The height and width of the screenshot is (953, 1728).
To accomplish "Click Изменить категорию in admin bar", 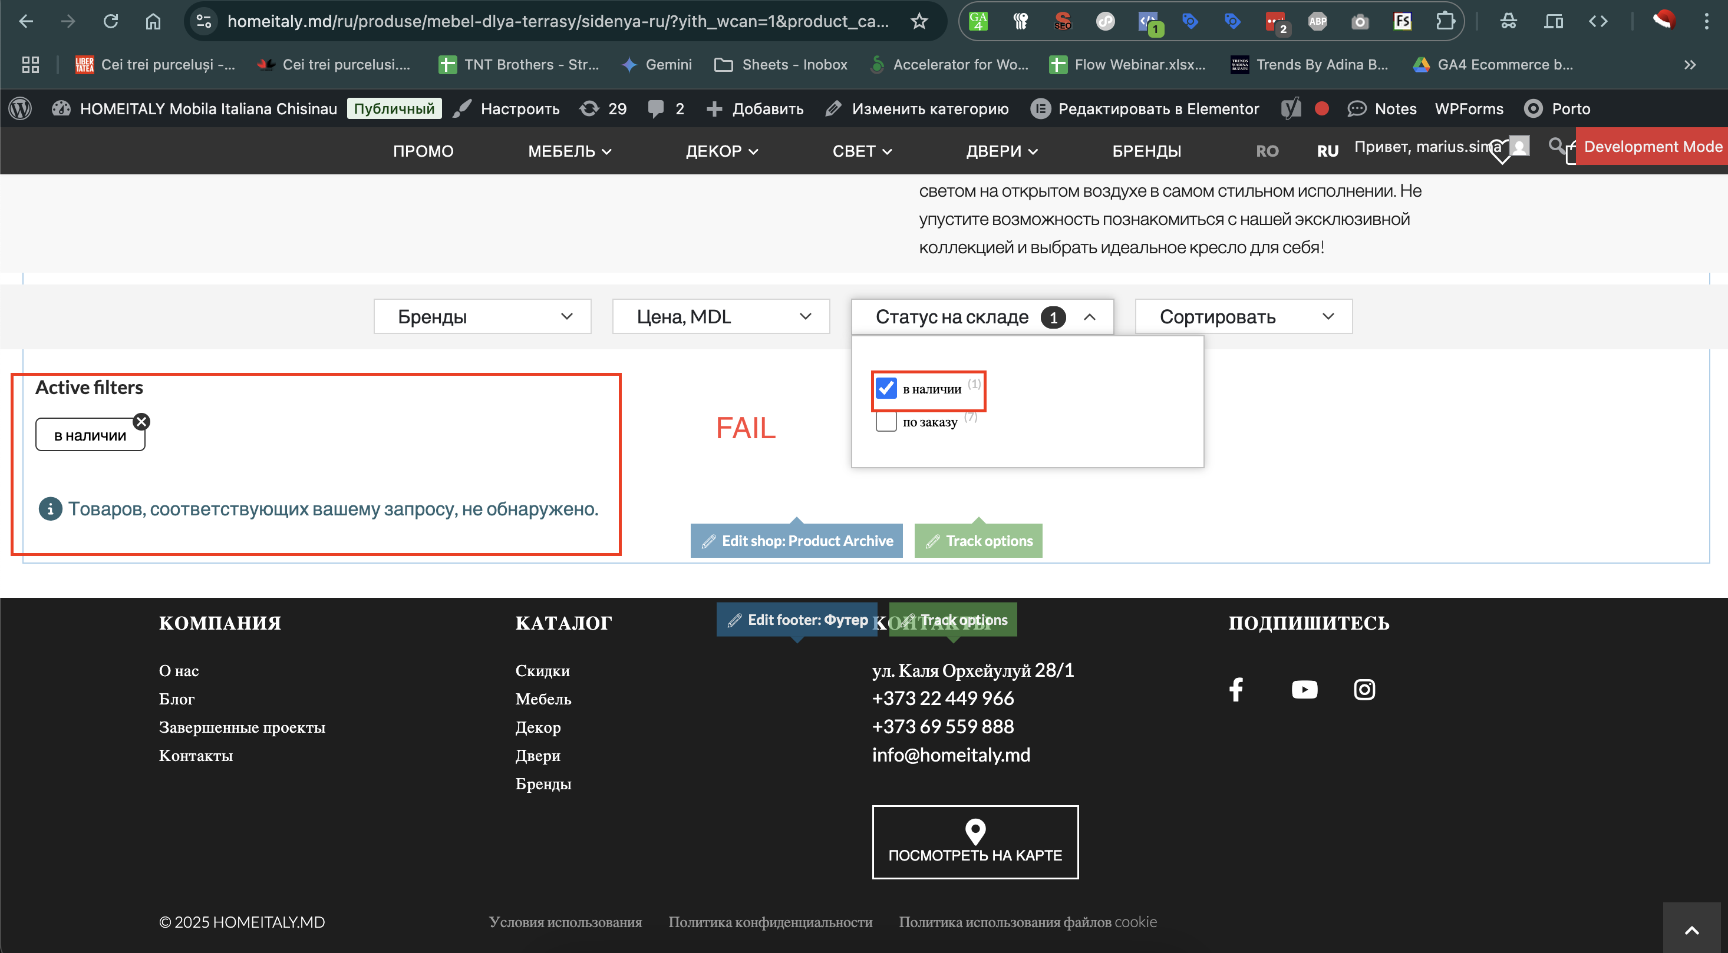I will (917, 108).
